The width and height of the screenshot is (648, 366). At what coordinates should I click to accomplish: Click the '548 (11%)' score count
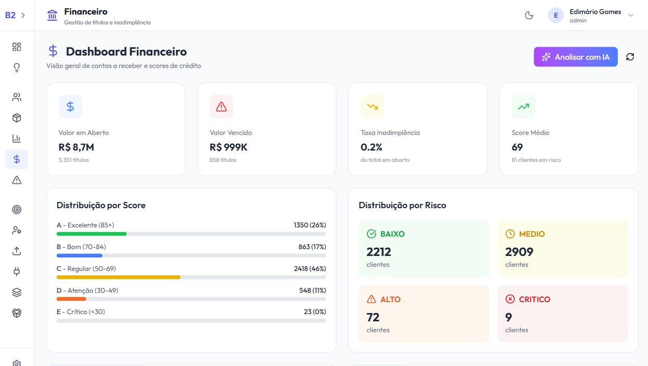point(313,290)
